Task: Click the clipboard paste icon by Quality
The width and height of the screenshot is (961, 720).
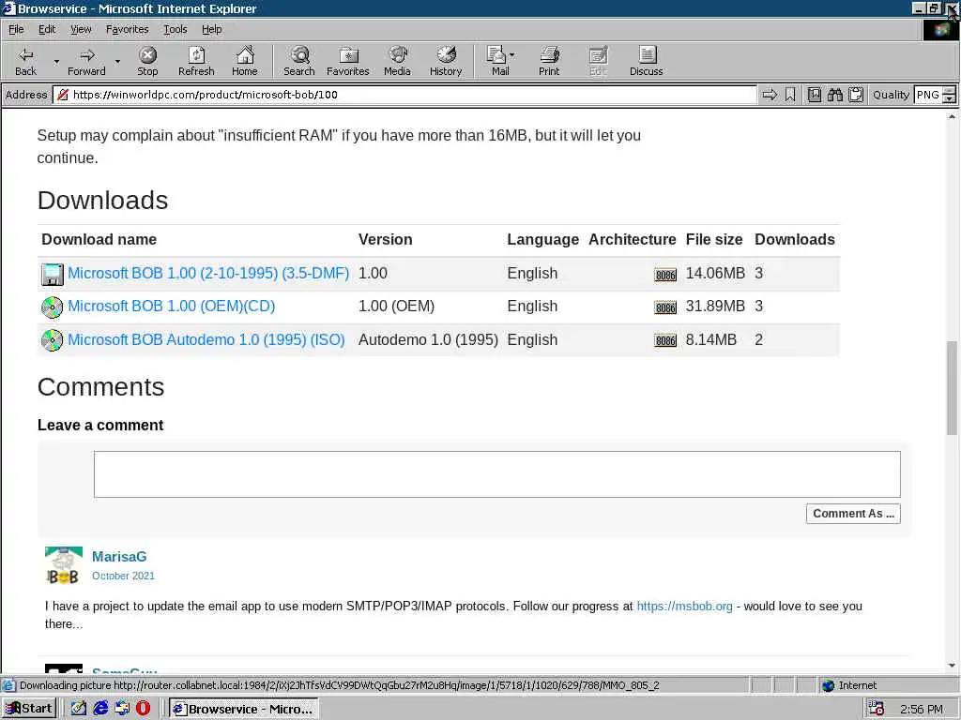Action: 856,95
